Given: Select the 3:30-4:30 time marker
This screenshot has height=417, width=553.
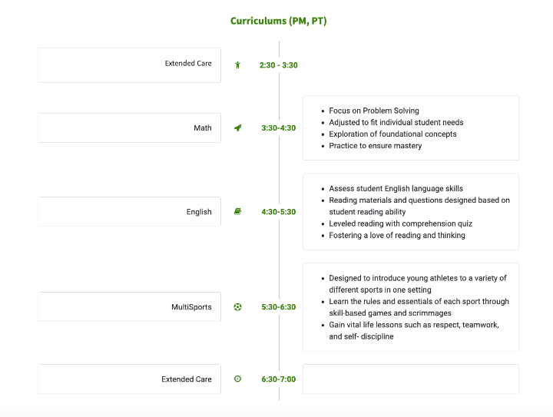Looking at the screenshot, I should [x=278, y=128].
